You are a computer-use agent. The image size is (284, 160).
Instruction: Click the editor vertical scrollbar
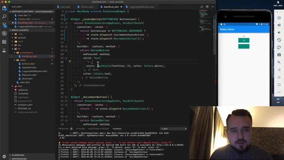coord(214,32)
